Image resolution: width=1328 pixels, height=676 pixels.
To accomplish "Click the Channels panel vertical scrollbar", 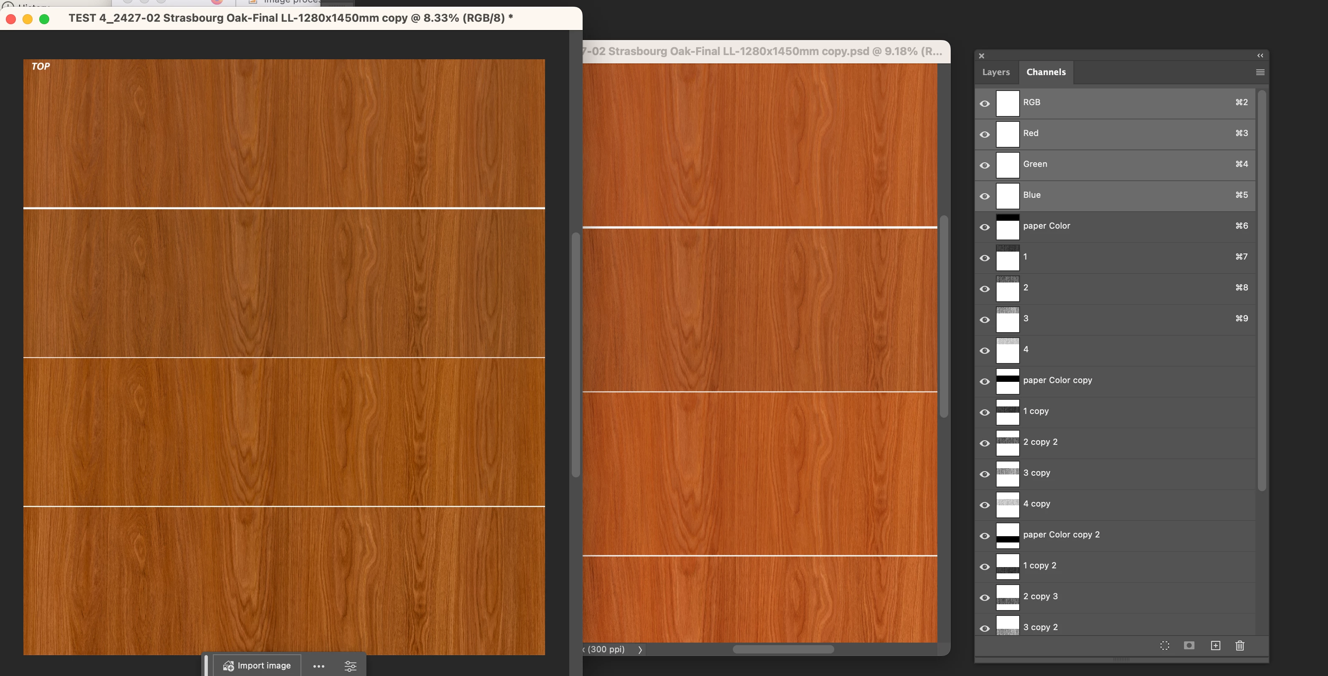I will (1262, 289).
